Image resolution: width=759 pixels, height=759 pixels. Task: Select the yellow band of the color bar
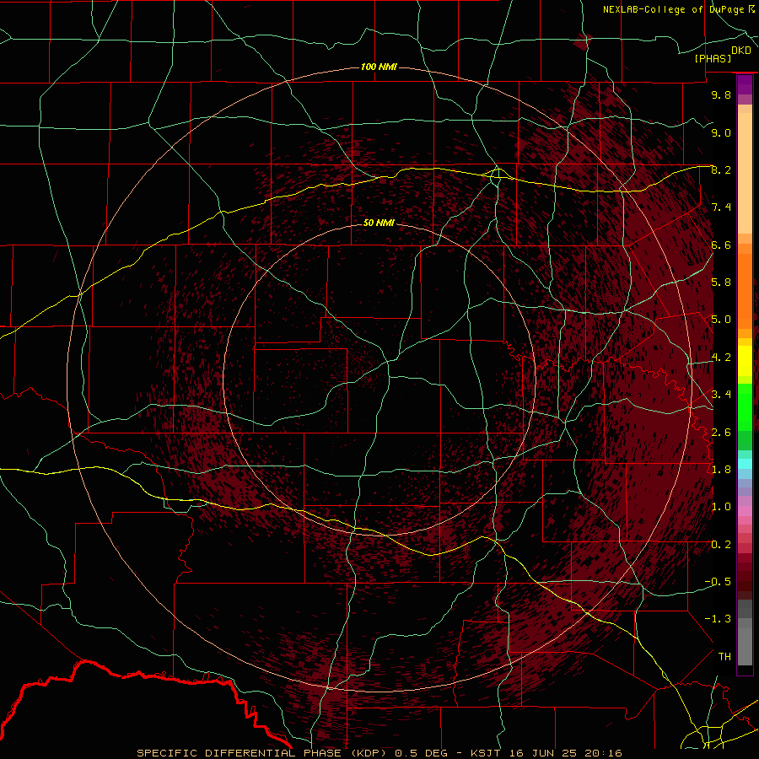[x=745, y=361]
